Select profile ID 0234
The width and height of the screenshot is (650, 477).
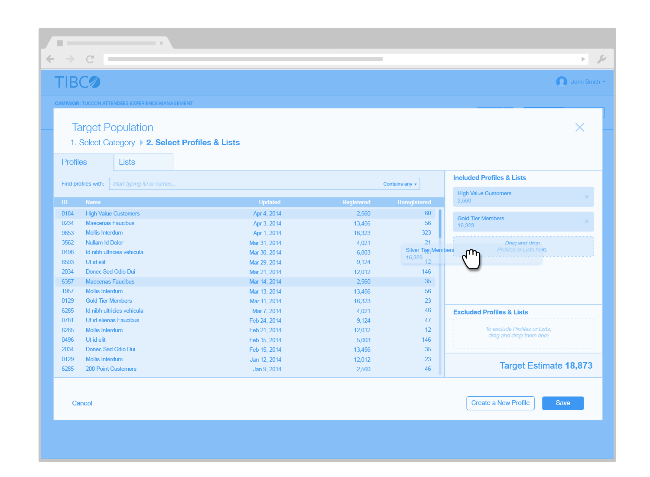(x=246, y=223)
